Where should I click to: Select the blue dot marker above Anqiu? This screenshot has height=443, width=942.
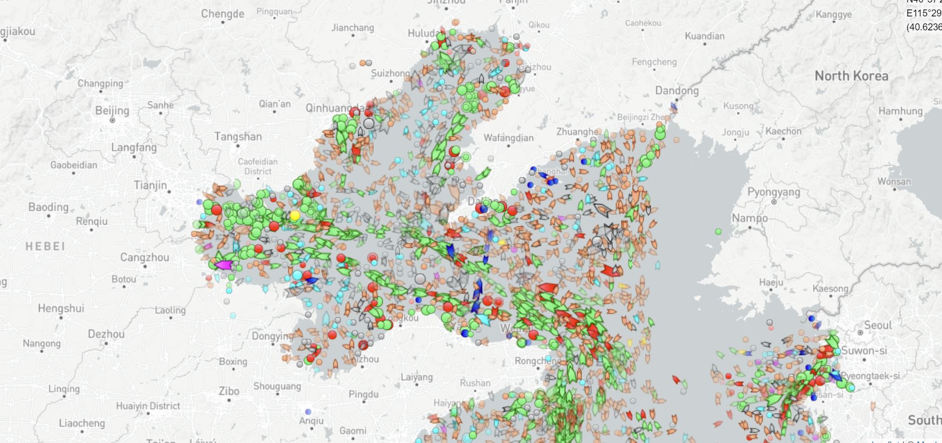click(308, 412)
